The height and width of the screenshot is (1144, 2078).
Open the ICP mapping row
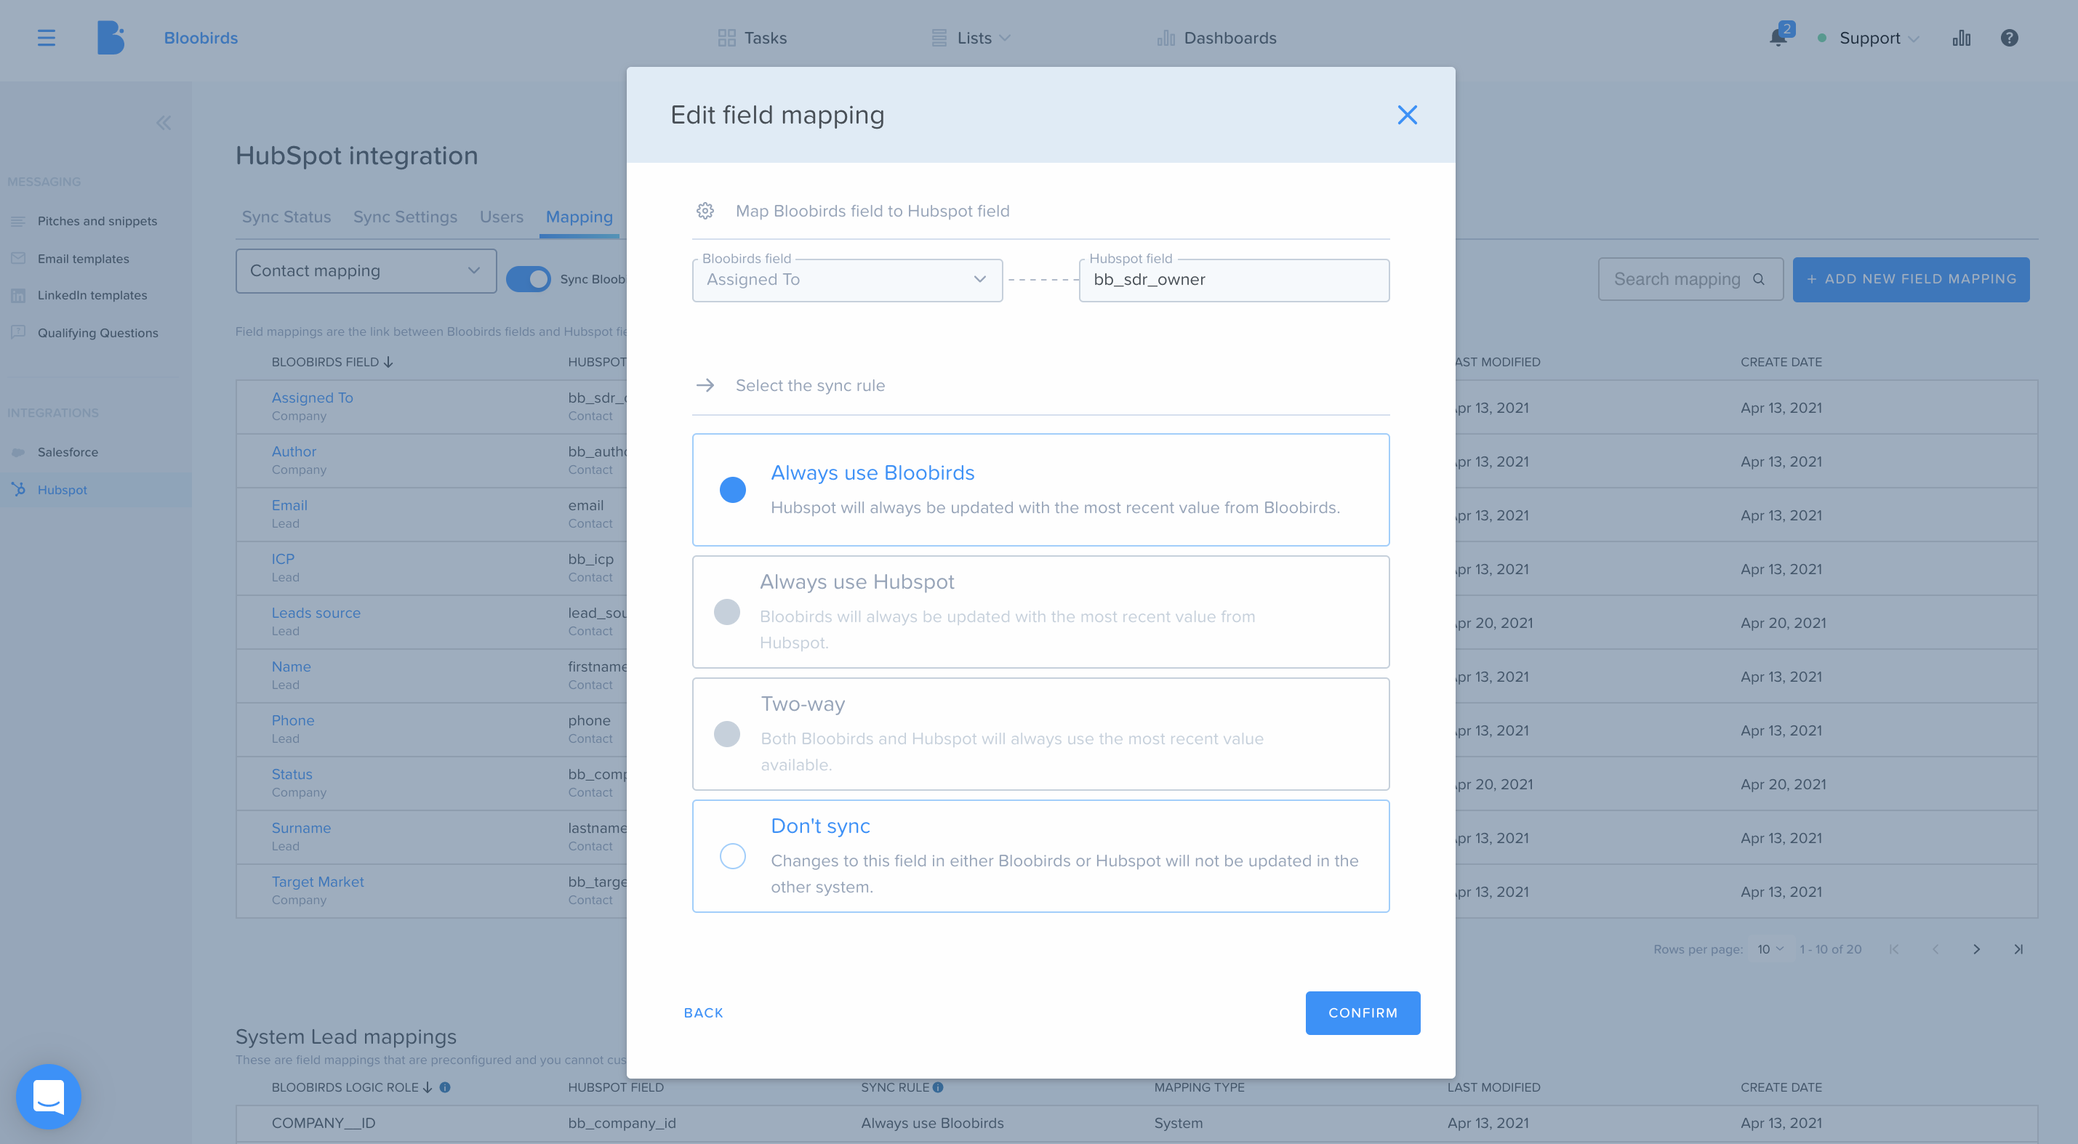tap(283, 559)
